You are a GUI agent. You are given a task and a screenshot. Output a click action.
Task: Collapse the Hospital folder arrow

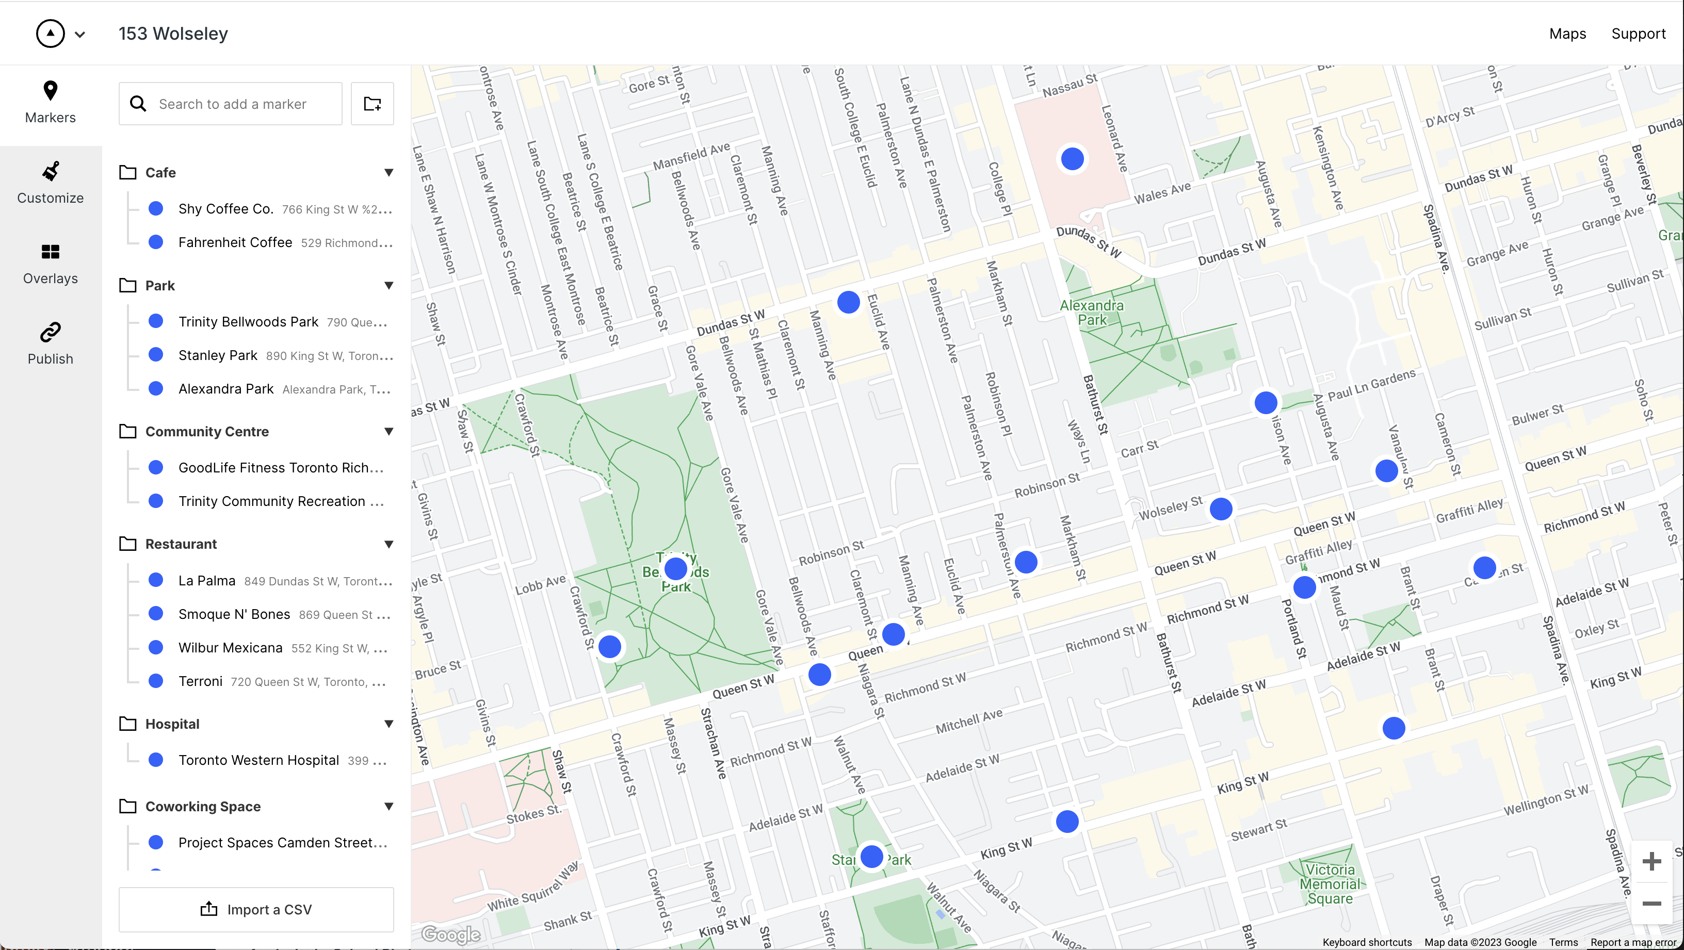tap(389, 724)
